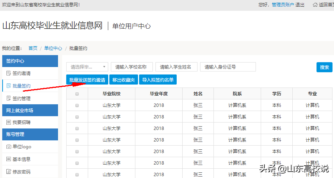Open 单位logo menu item

(x=30, y=147)
